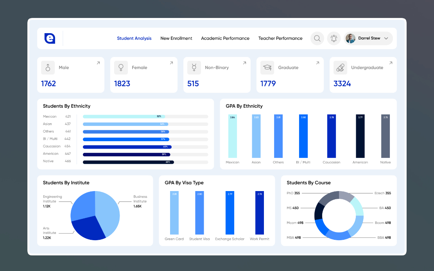Click the Work Permit GPA bar

[260, 213]
